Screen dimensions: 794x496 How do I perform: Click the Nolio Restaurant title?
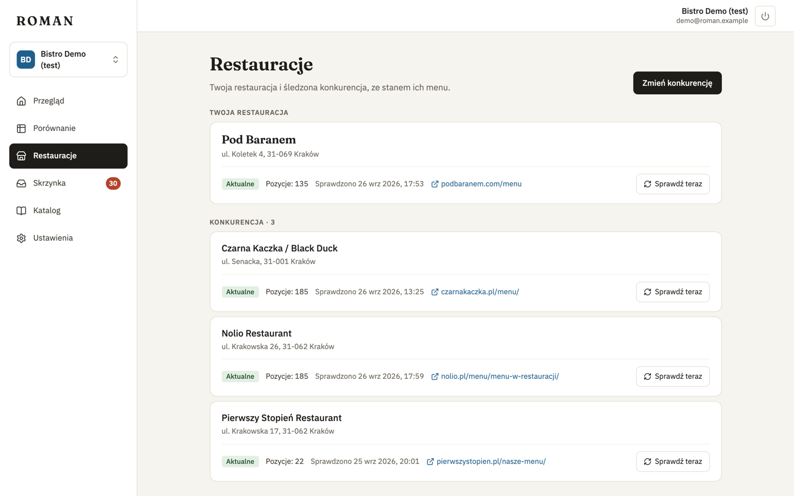pyautogui.click(x=257, y=333)
